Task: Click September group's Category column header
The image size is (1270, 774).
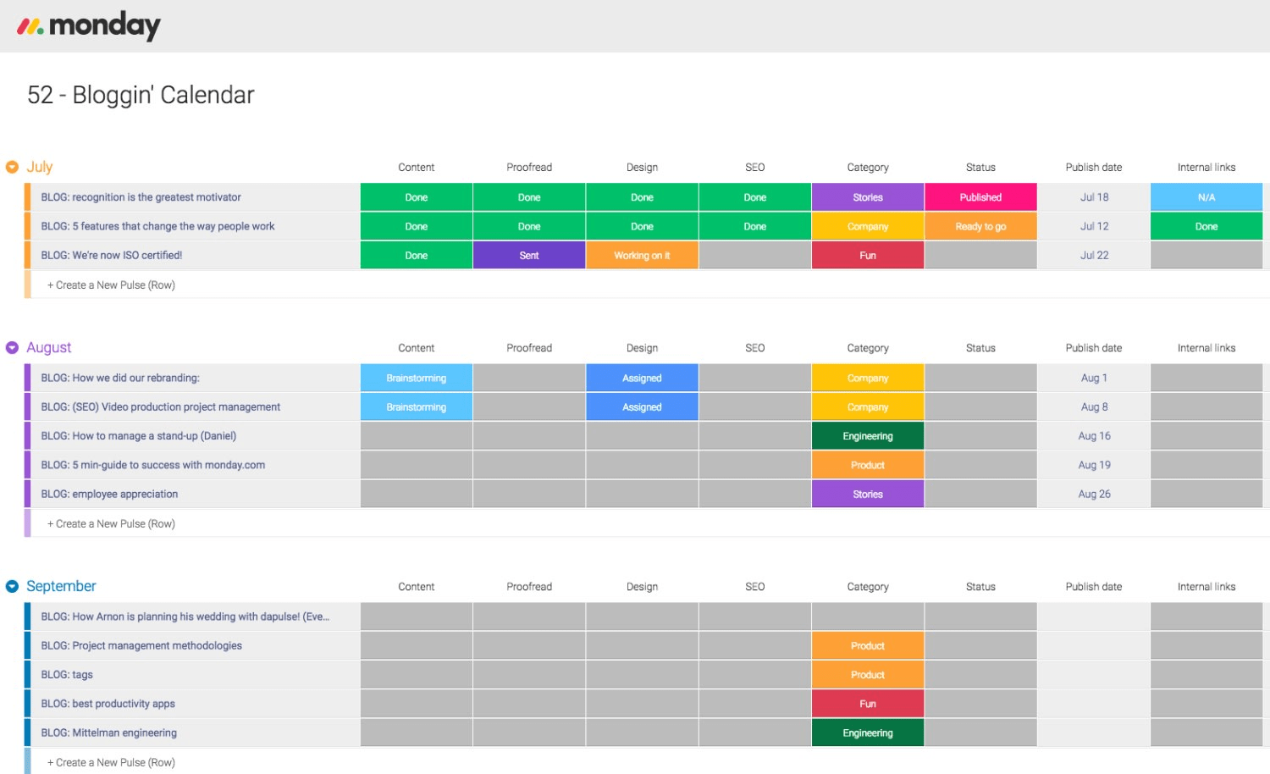Action: [868, 587]
